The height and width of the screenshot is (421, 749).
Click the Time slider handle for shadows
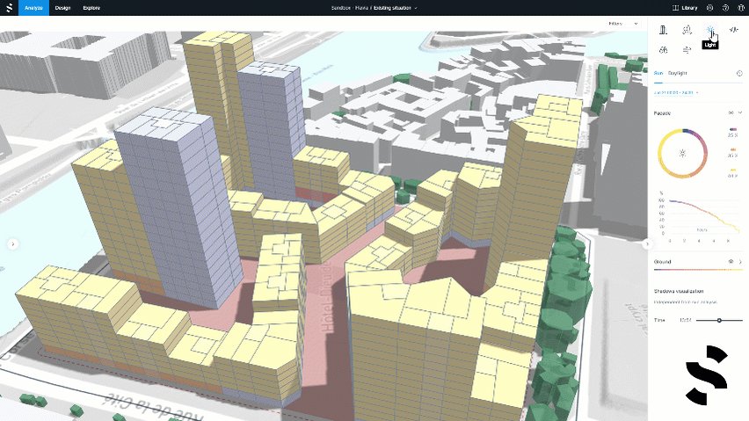coord(719,320)
